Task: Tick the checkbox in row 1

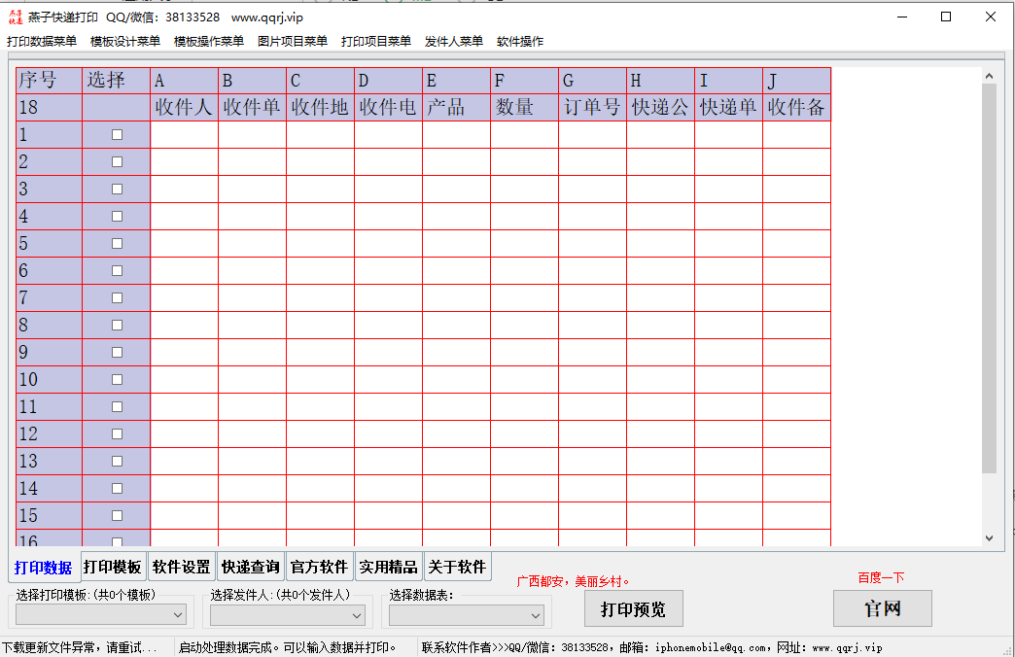Action: point(118,135)
